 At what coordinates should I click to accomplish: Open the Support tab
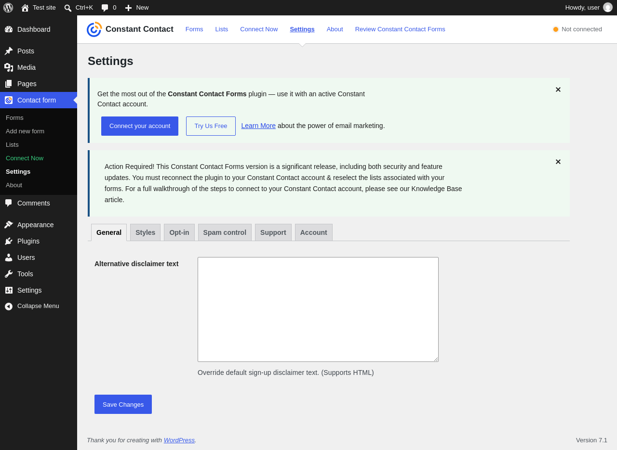pos(273,232)
